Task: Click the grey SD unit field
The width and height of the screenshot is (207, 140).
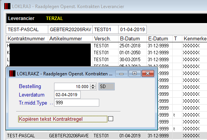Action: (107, 87)
